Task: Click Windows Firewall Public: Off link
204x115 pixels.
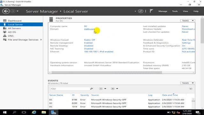Action: click(x=90, y=40)
